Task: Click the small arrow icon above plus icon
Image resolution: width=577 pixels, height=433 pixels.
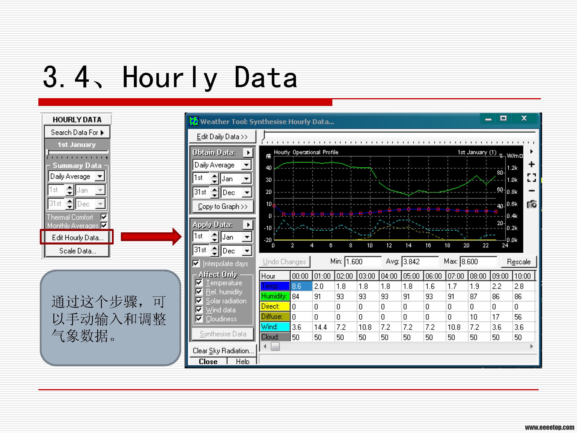Action: click(531, 152)
